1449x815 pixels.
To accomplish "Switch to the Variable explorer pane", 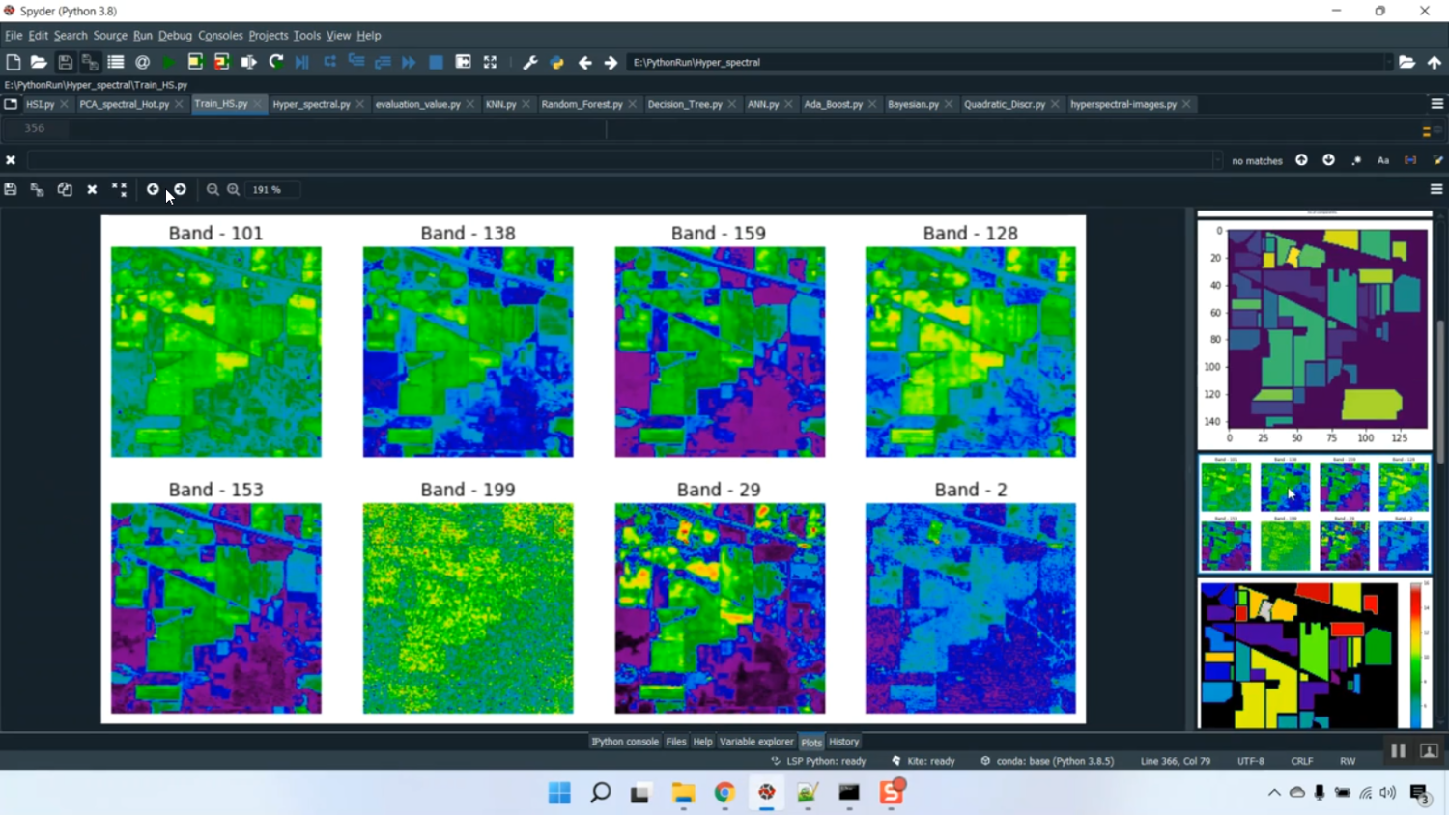I will 755,742.
